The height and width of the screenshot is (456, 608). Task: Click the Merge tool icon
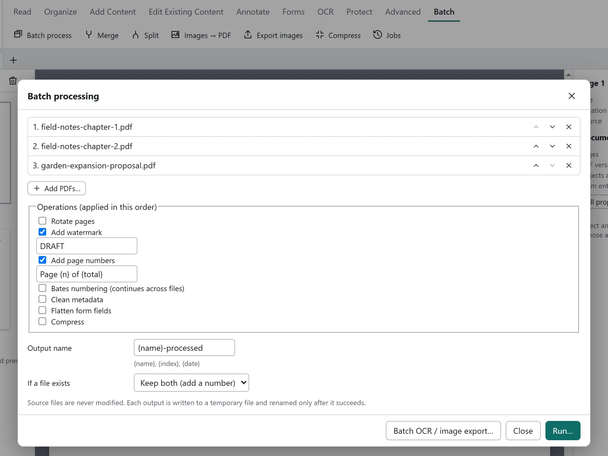coord(89,35)
